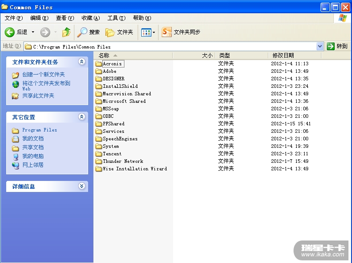The height and width of the screenshot is (263, 352).
Task: Click the Forward arrow icon
Action: click(x=45, y=32)
